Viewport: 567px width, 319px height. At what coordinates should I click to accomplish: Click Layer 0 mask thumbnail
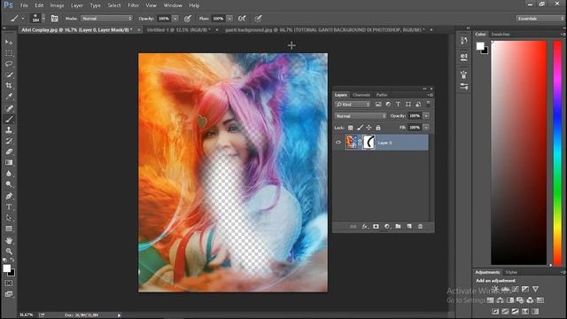point(369,143)
